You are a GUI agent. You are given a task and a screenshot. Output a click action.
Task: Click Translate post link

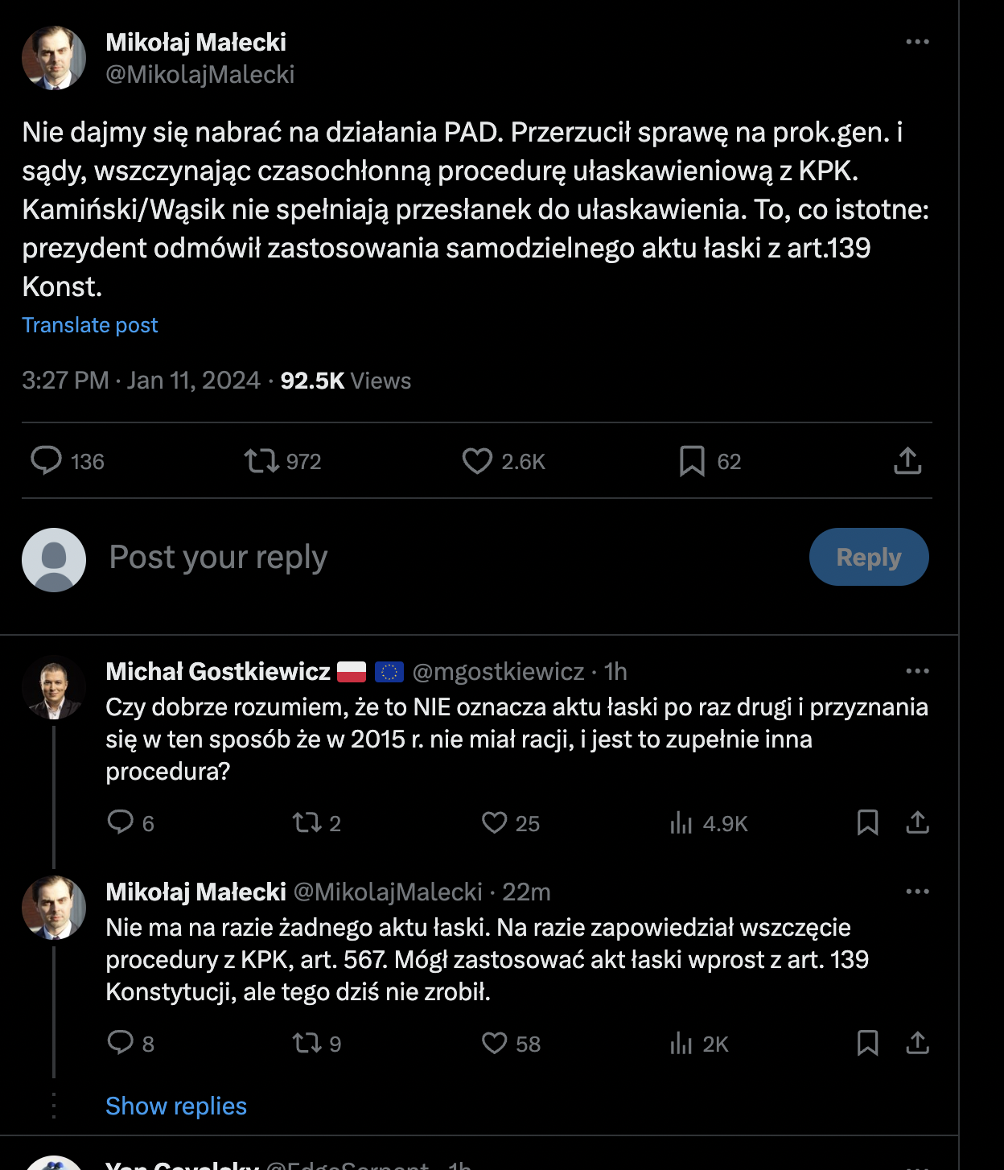coord(90,325)
